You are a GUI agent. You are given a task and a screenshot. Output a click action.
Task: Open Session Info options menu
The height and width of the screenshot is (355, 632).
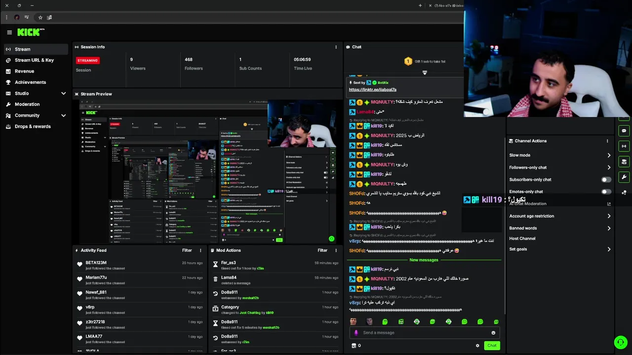tap(336, 47)
